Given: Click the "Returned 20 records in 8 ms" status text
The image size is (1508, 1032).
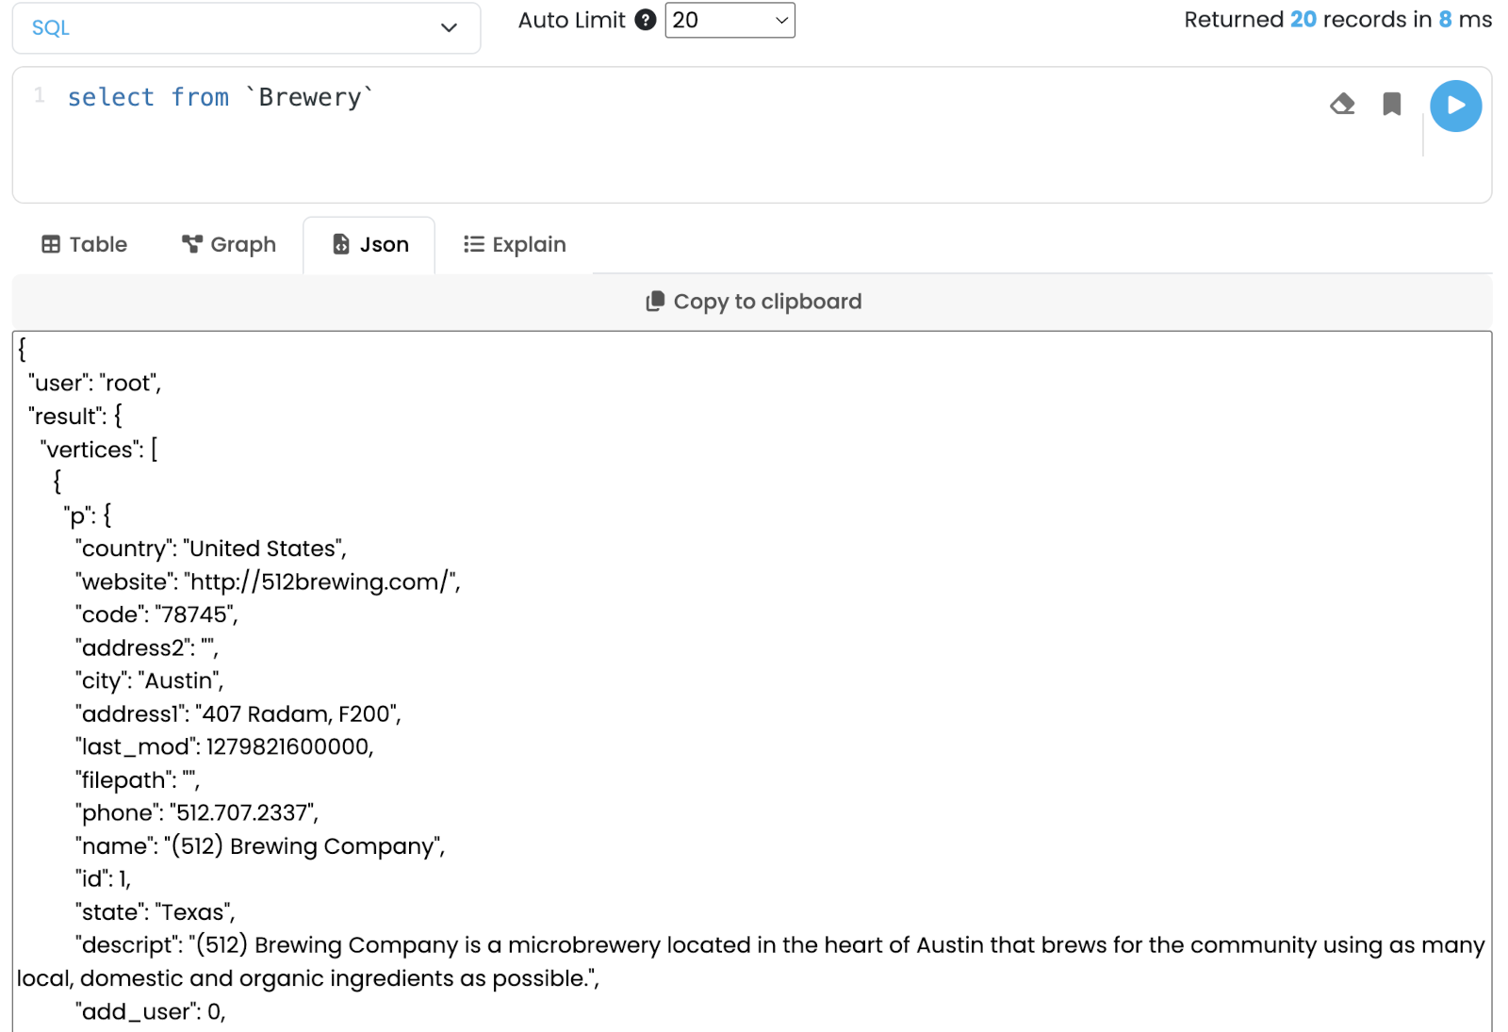Looking at the screenshot, I should coord(1337,20).
